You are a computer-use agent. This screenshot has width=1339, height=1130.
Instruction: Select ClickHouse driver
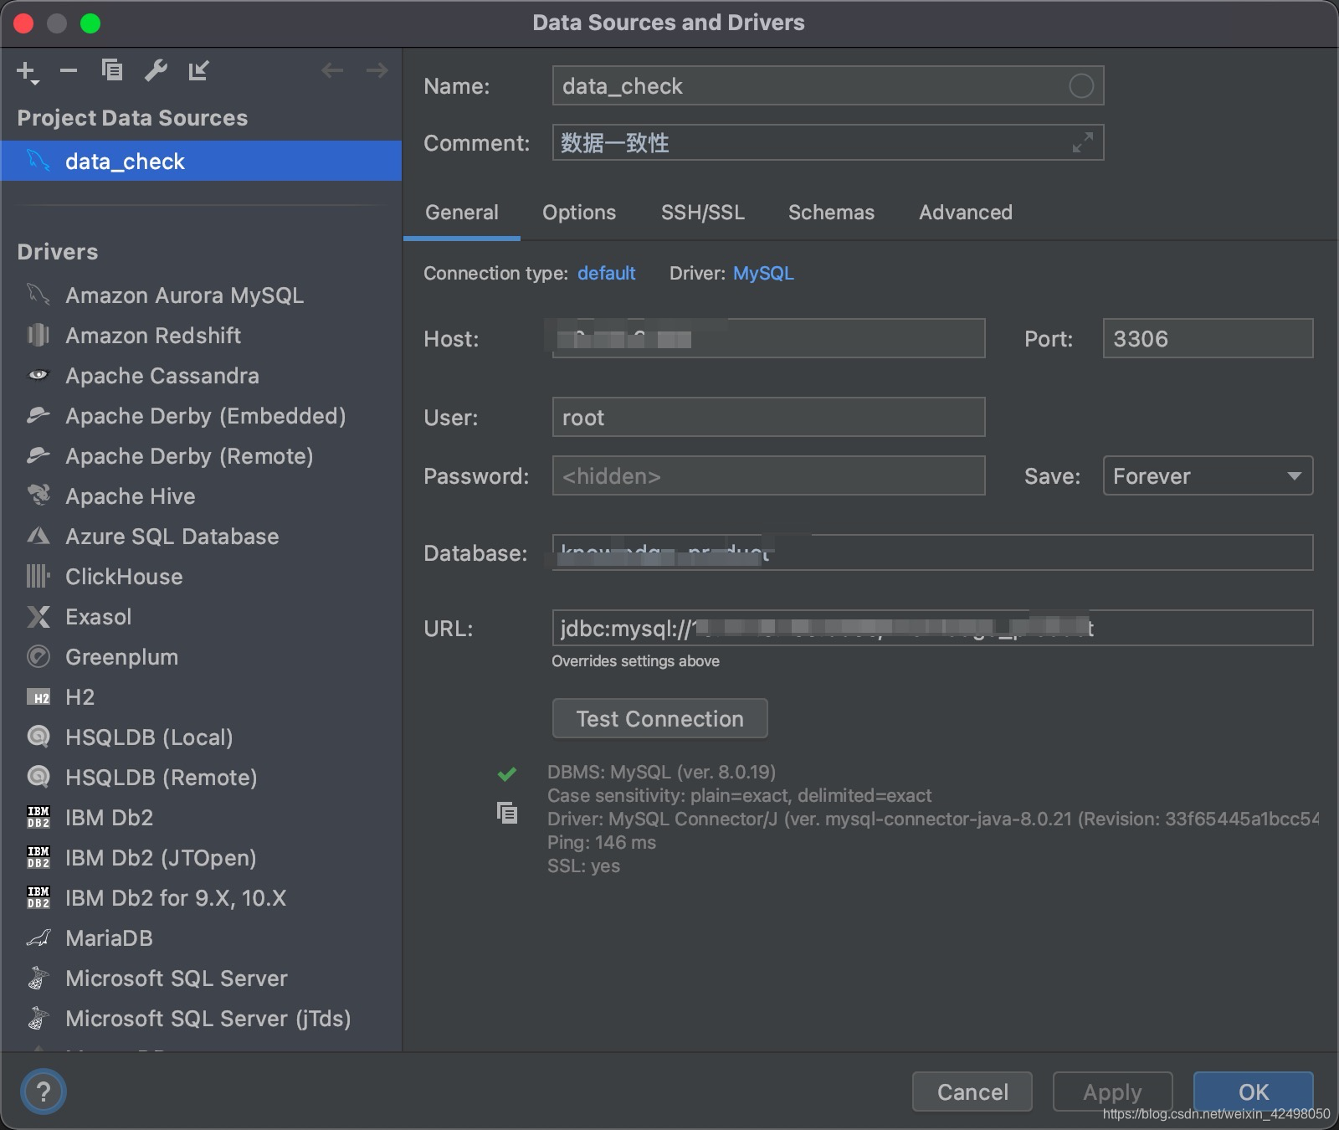[201, 577]
